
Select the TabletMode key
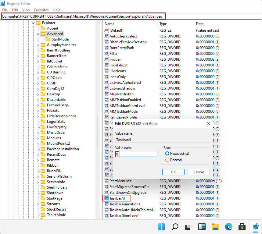[56, 214]
